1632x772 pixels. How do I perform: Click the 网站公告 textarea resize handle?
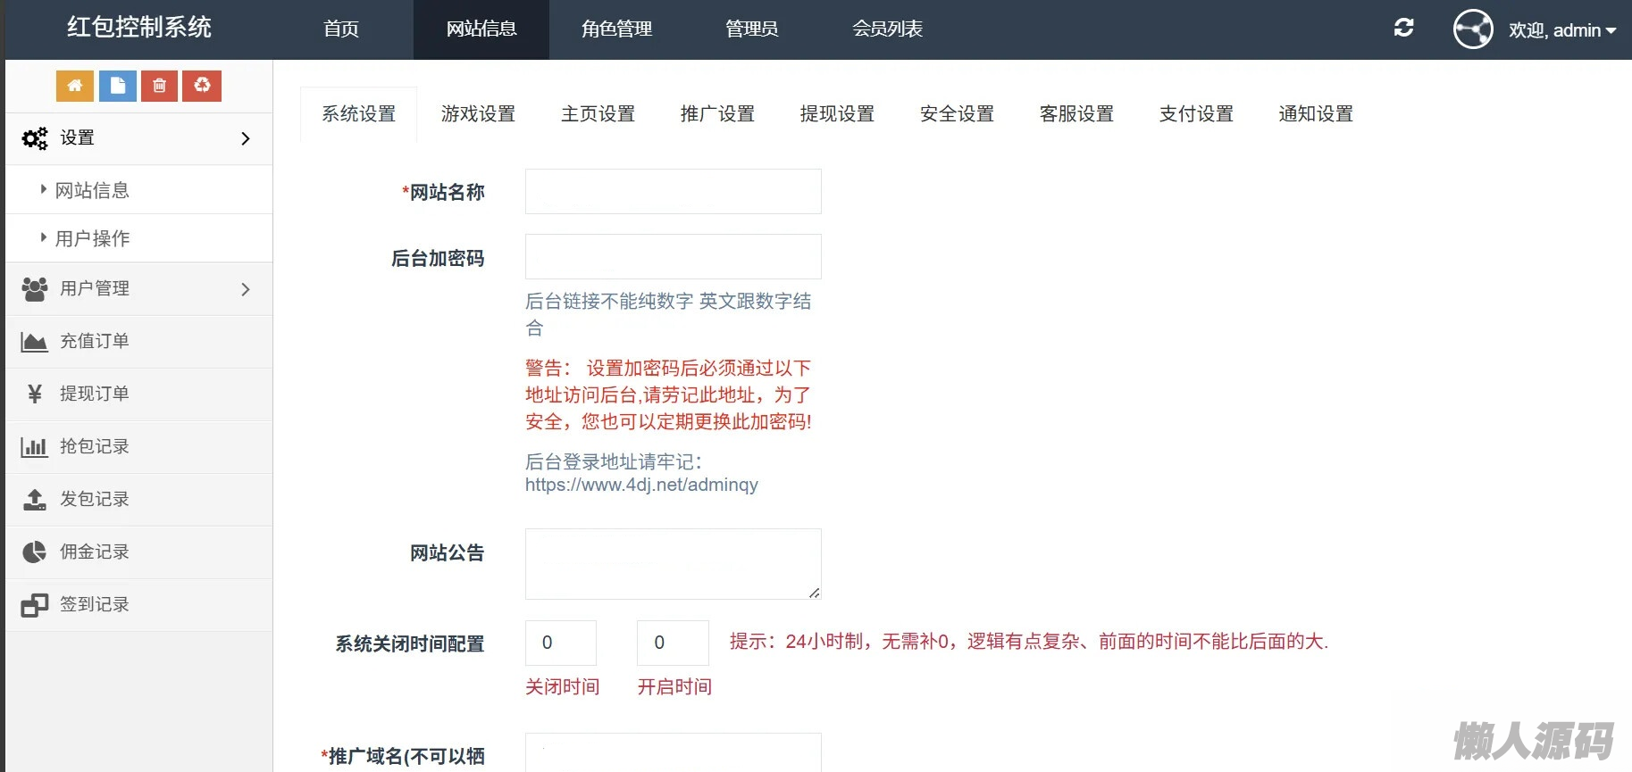point(814,593)
